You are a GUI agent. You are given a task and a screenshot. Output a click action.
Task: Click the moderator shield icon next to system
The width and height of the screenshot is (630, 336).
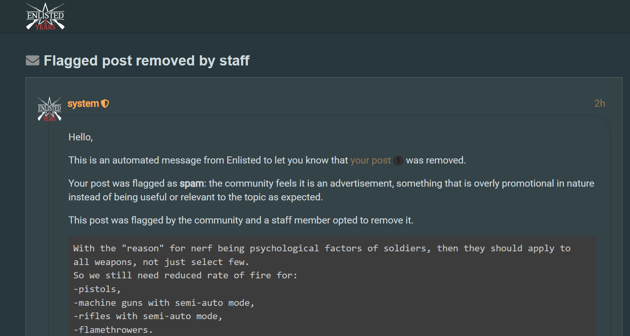point(105,104)
